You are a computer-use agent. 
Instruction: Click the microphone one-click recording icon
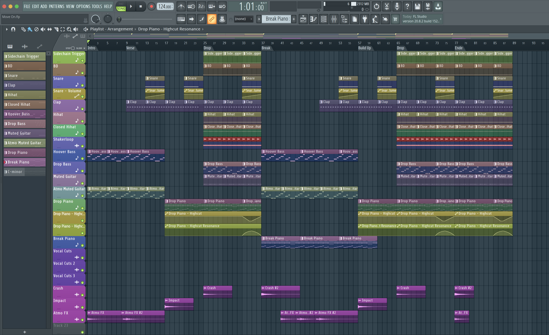pyautogui.click(x=397, y=6)
